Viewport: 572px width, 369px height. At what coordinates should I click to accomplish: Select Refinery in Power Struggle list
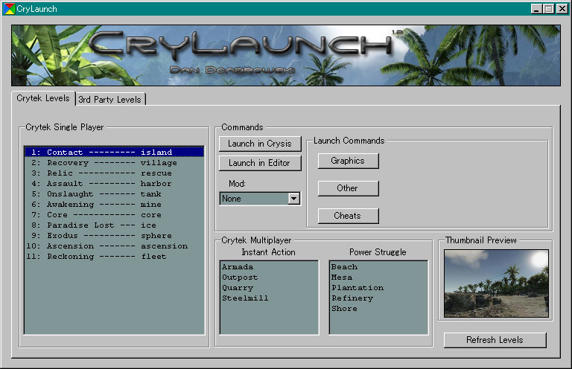click(378, 298)
